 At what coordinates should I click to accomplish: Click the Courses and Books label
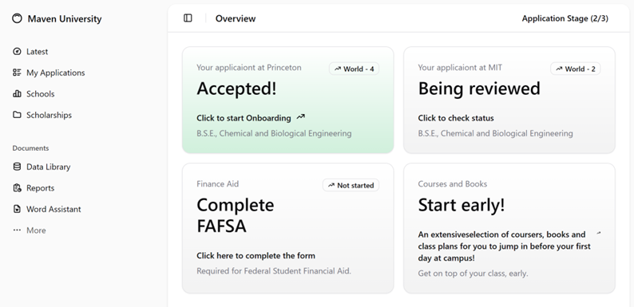tap(453, 183)
